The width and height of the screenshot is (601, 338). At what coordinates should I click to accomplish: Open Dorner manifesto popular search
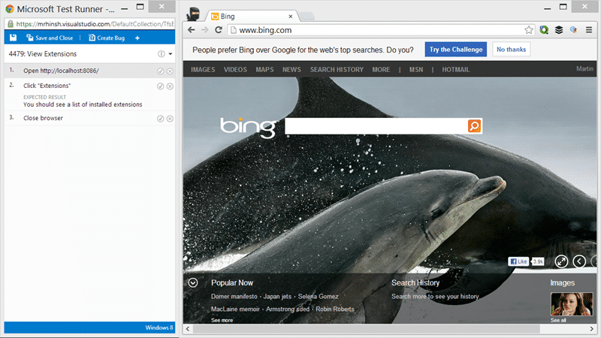pos(234,296)
